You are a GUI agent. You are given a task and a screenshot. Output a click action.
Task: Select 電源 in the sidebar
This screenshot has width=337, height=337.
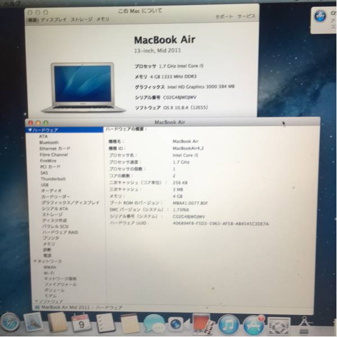click(x=47, y=256)
